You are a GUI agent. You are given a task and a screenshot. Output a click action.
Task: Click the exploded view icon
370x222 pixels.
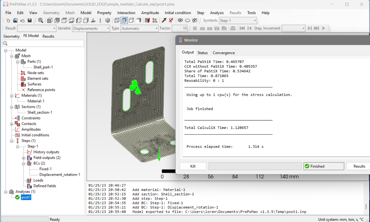155,21
